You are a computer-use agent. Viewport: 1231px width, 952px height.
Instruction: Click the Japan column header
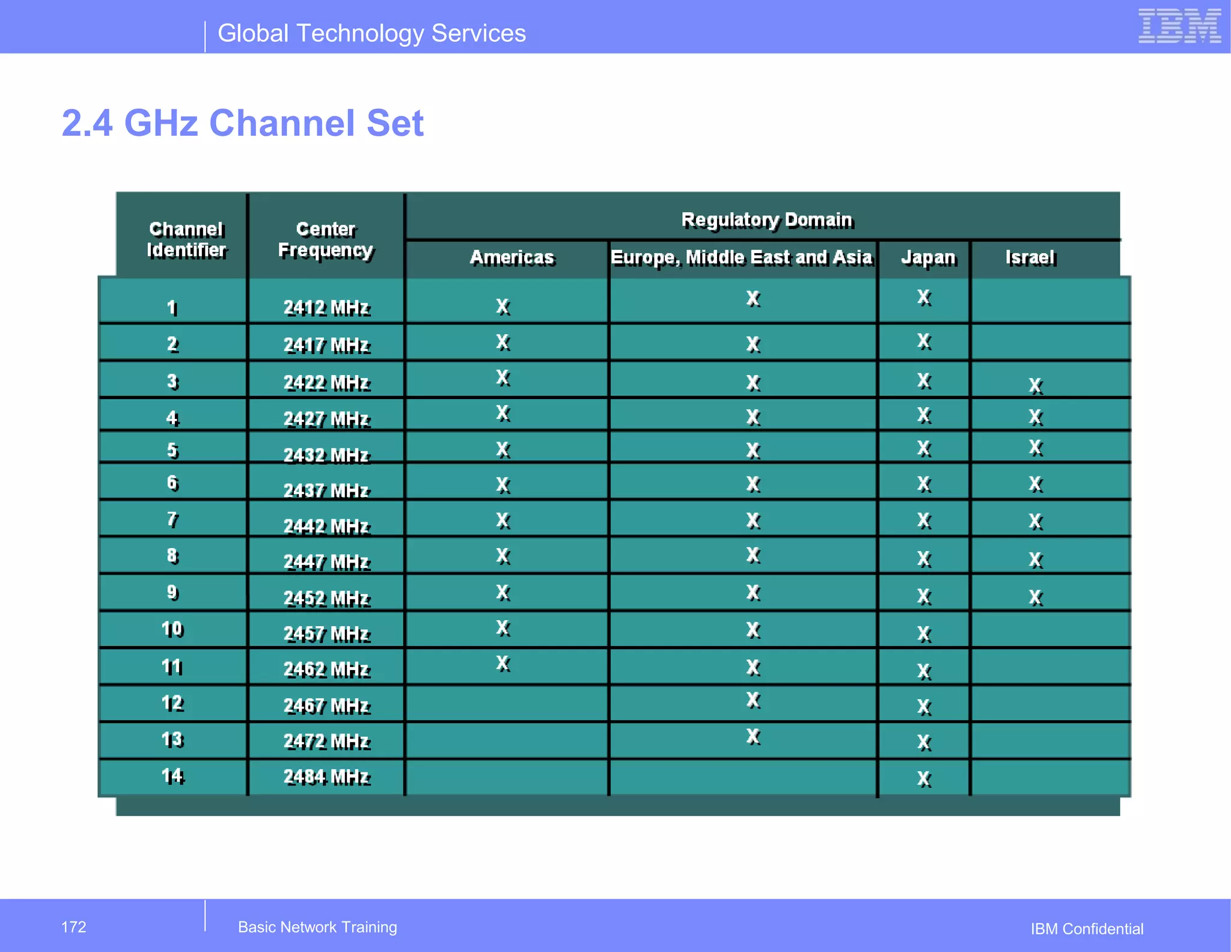tap(928, 258)
